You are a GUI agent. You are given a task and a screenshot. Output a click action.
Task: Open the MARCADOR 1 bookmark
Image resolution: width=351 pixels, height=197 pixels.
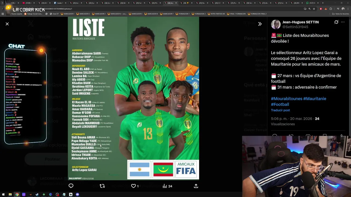tap(67, 14)
